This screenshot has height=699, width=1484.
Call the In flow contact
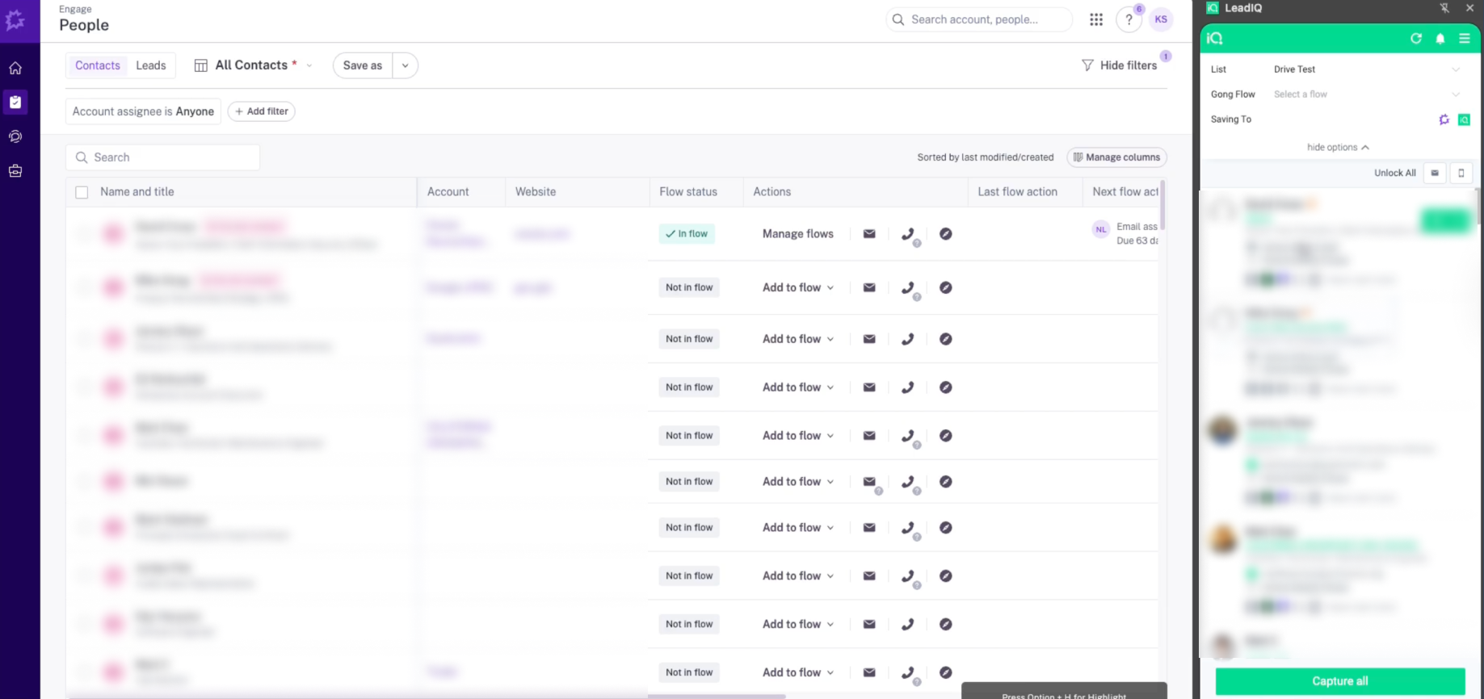(908, 234)
